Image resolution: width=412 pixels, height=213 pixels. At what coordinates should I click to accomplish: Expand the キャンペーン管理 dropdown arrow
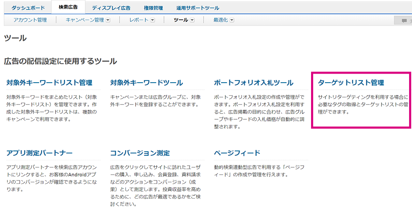coord(108,20)
